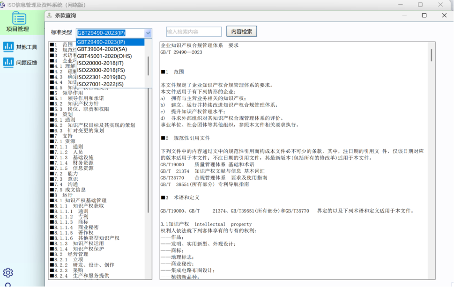Open settings gear in sidebar
Screen dimensions: 454x287
pos(8,272)
